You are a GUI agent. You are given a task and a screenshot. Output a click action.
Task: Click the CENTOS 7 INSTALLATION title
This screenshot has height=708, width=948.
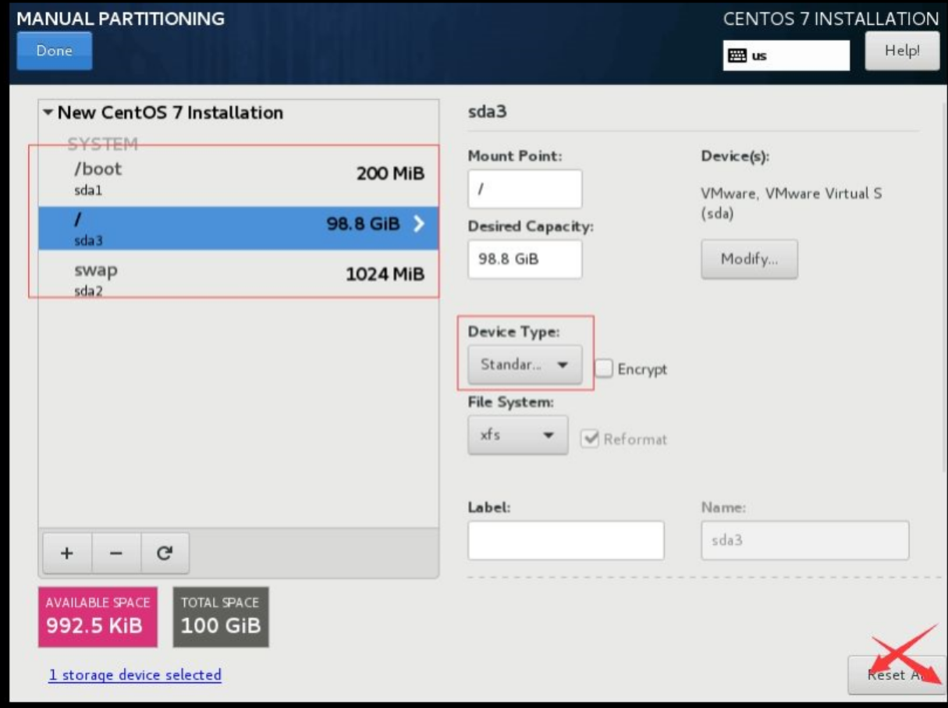[x=831, y=19]
